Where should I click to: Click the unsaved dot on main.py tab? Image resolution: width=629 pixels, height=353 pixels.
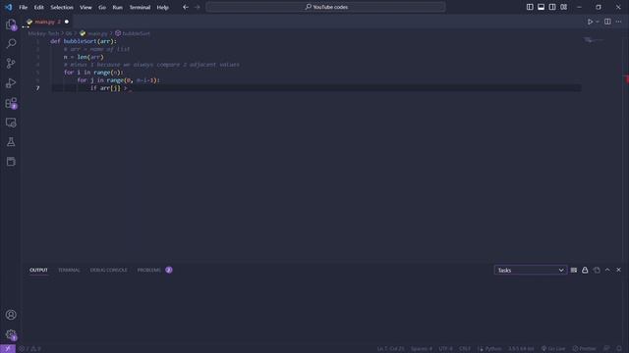(x=67, y=22)
